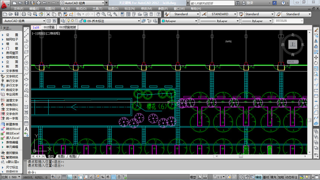Collapse the 文字表格 section
320x180 pixels.
pyautogui.click(x=3, y=71)
